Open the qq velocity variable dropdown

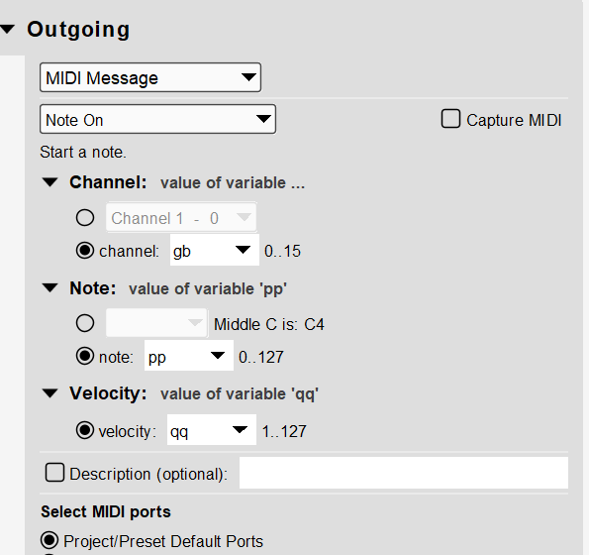[212, 430]
